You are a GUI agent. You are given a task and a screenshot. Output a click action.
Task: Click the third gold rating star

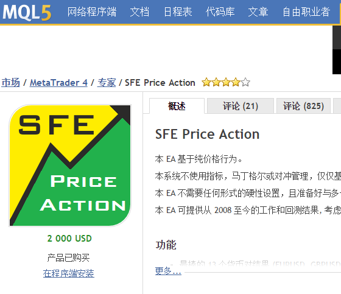tap(226, 82)
